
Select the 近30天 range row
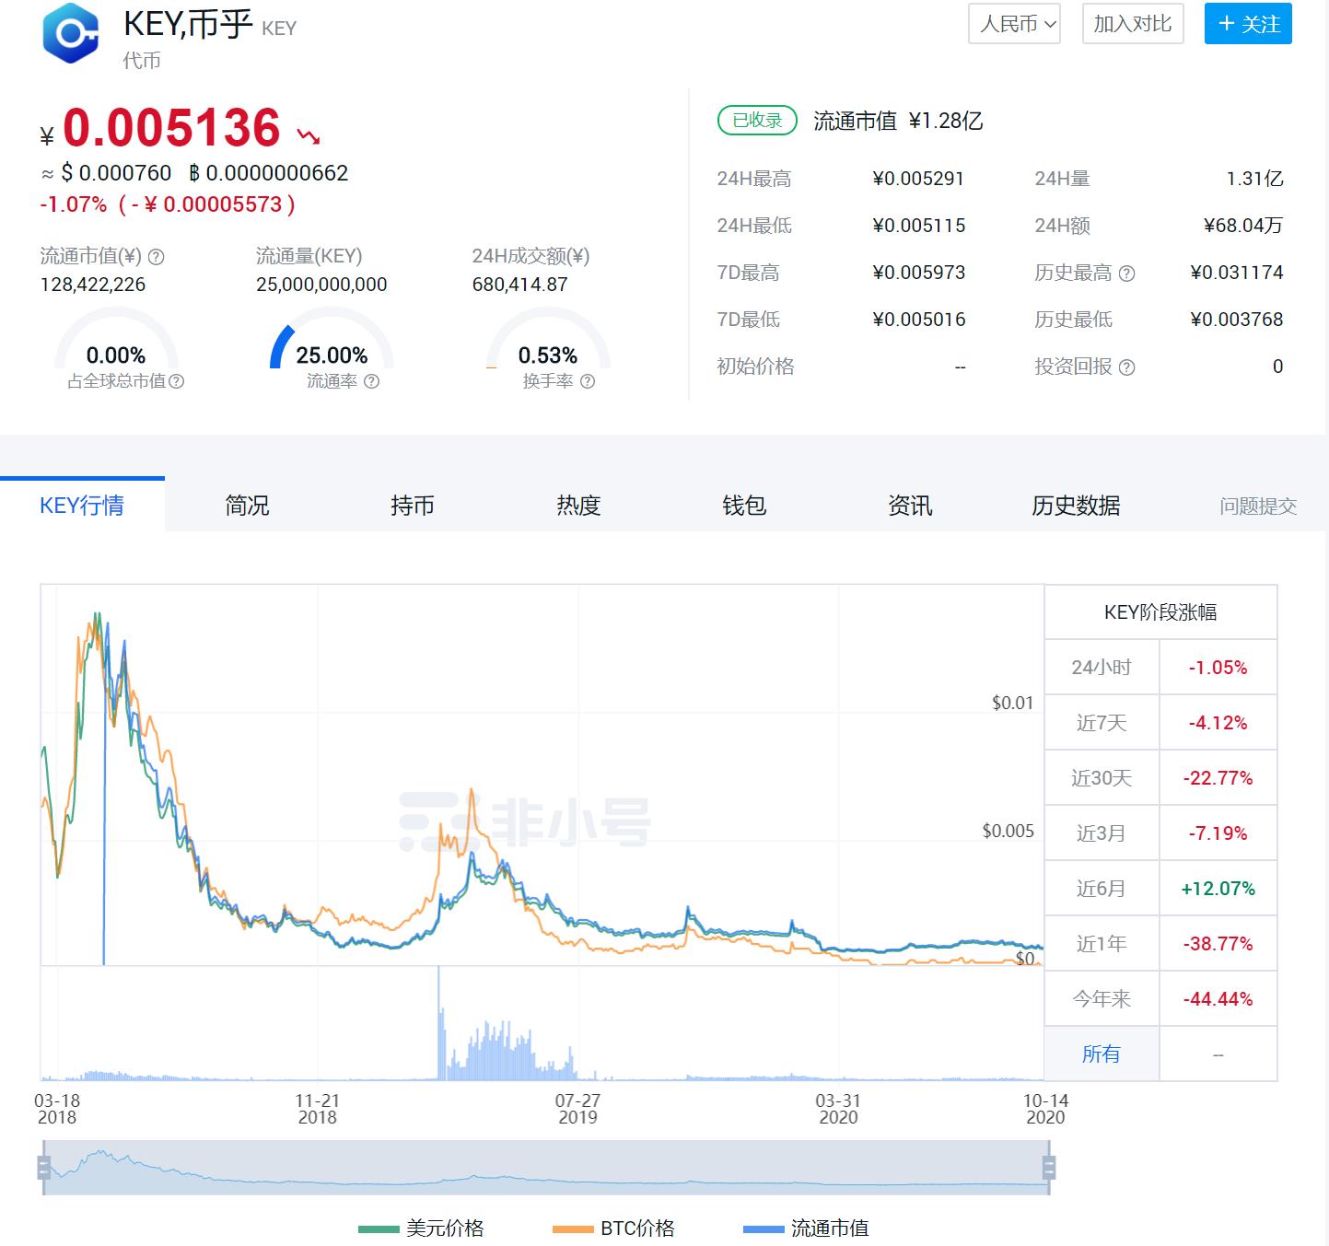click(1160, 777)
